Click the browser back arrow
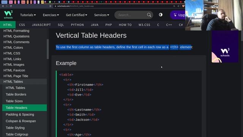This screenshot has height=137, width=243. (x=3, y=6)
